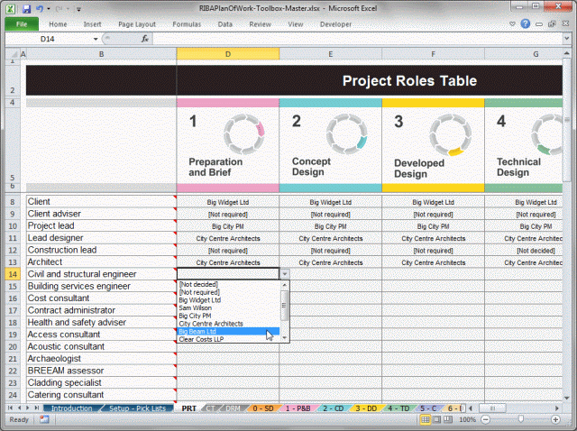Click the Minimize the Ribbon caret icon
This screenshot has height=431, width=577.
coord(512,24)
